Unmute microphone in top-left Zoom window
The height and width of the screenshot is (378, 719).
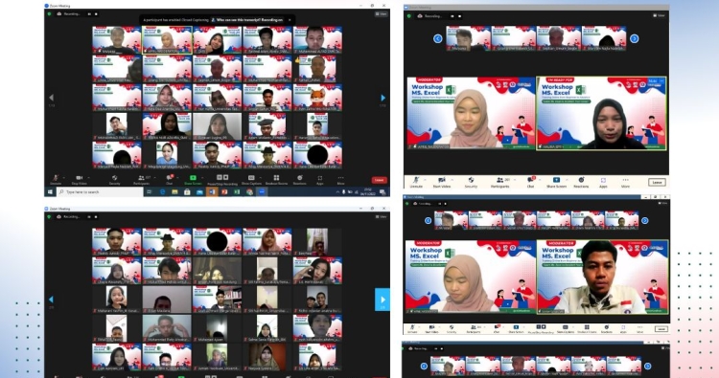tap(55, 179)
